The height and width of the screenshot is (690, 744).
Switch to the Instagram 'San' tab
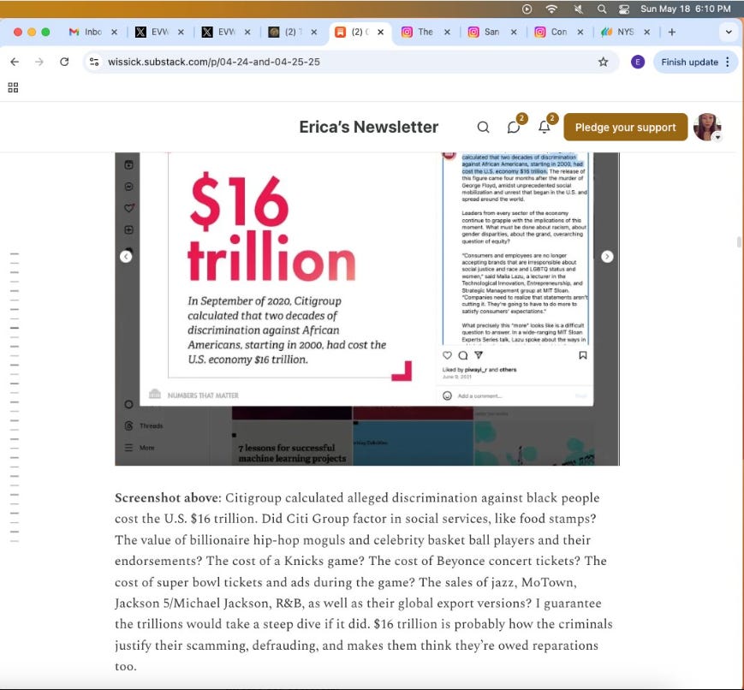point(485,32)
